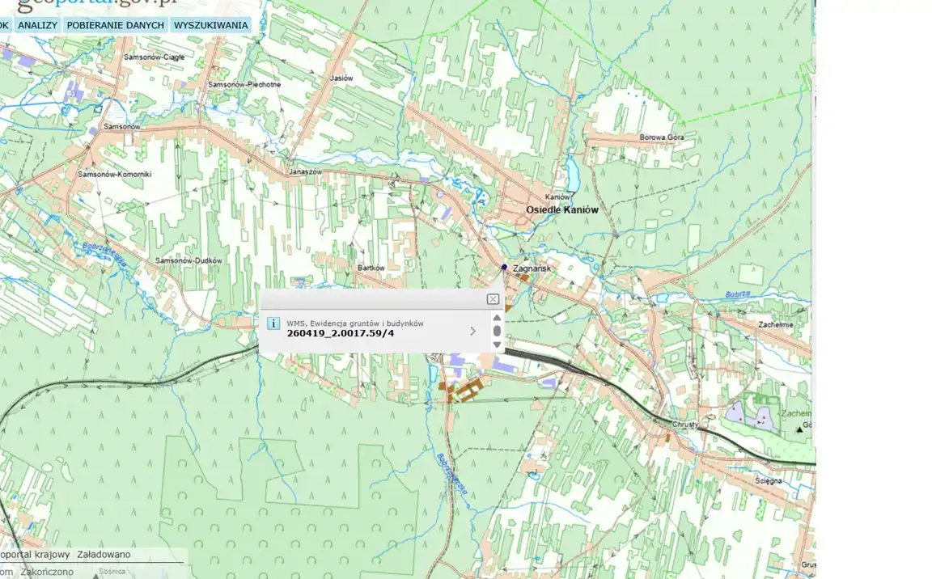Click the Janaszów map label
Viewport: 932px width, 579px height.
pyautogui.click(x=305, y=171)
